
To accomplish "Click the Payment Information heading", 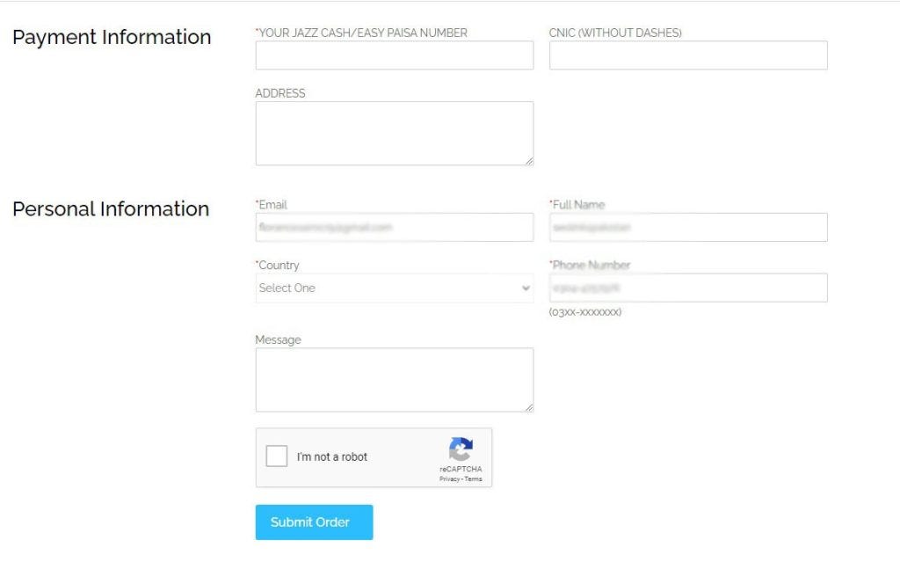I will pyautogui.click(x=112, y=37).
